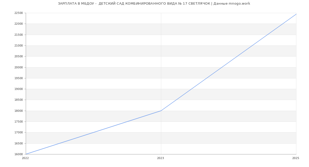
Task: Click the 19500 tick label
Action: (19, 78)
